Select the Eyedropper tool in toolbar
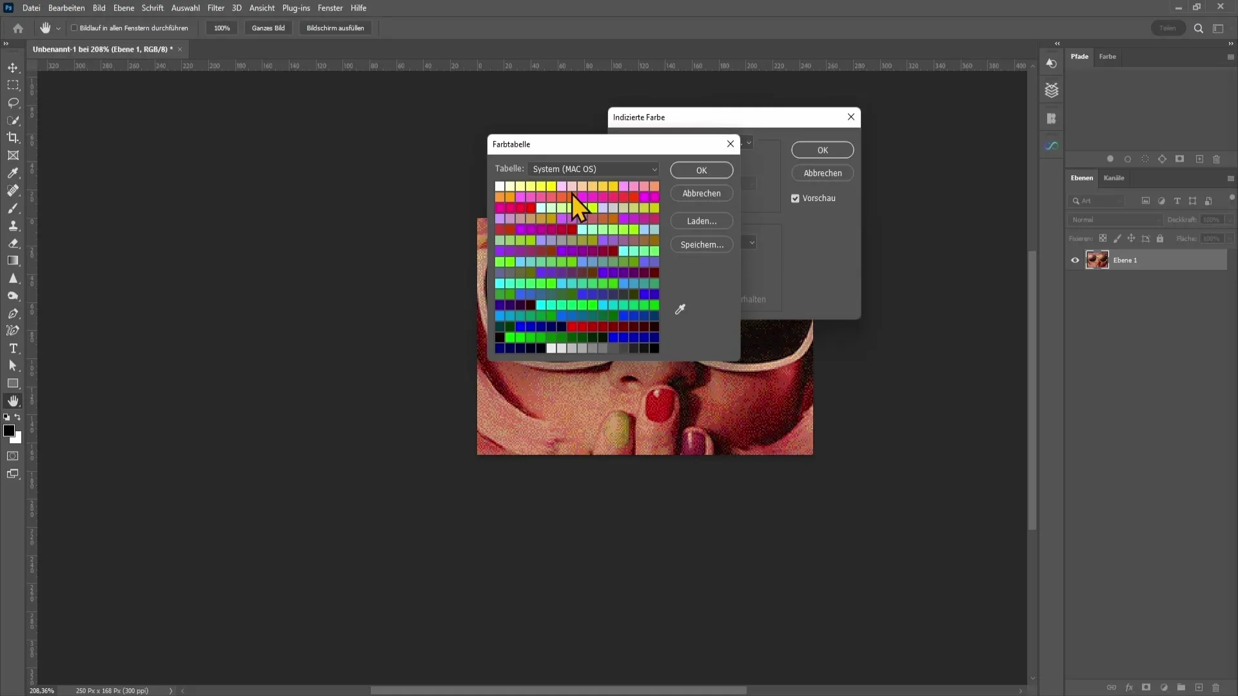The width and height of the screenshot is (1238, 696). click(x=13, y=173)
